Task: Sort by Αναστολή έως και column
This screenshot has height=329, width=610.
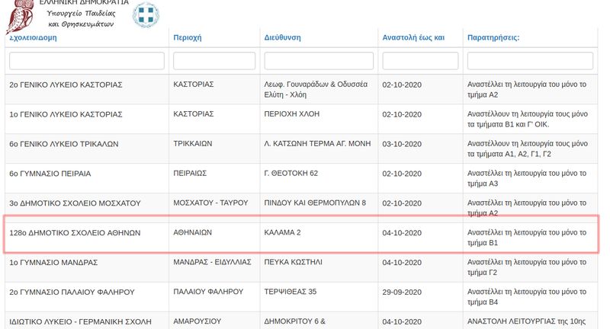Action: point(413,37)
